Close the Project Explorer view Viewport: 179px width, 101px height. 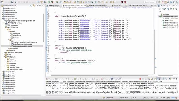tap(16, 6)
